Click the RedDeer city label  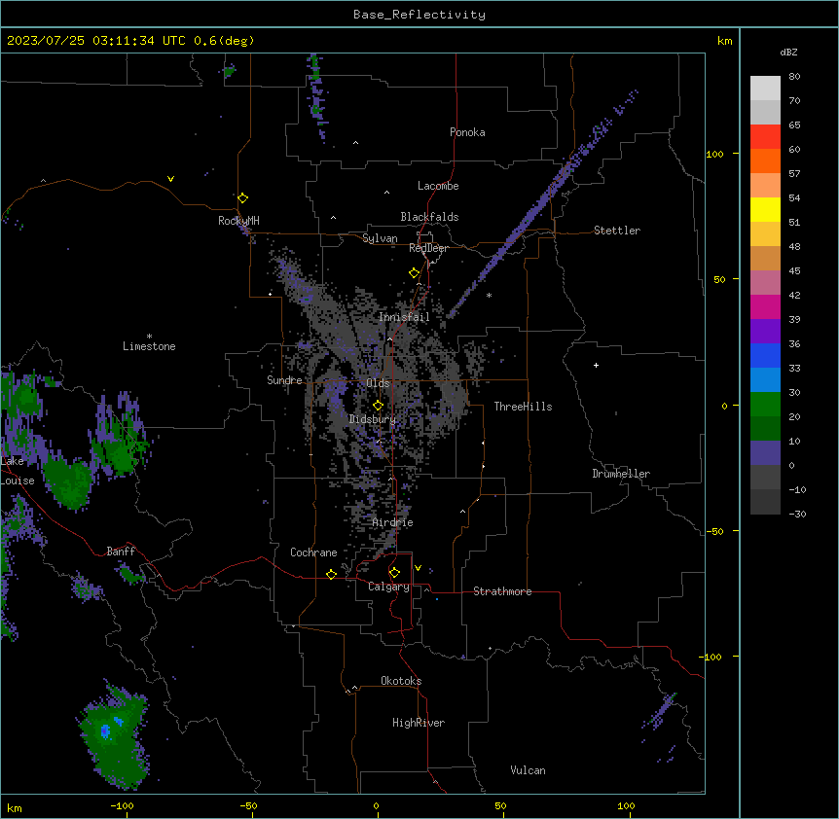[x=428, y=248]
